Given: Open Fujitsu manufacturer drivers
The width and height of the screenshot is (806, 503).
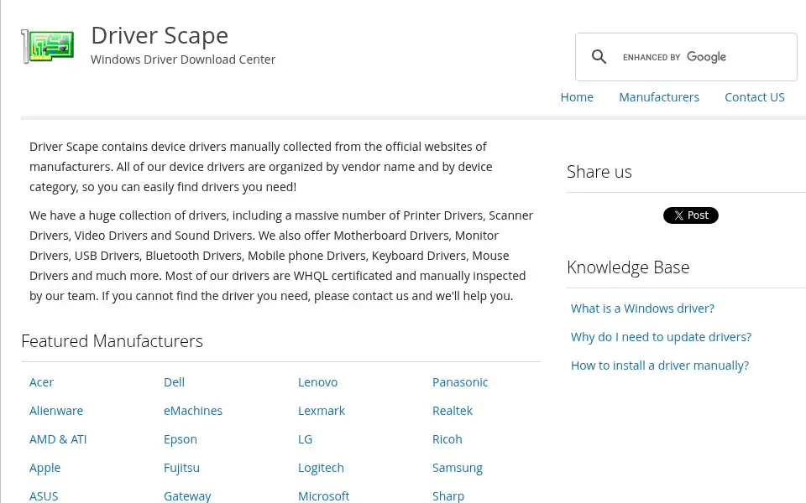Looking at the screenshot, I should point(181,468).
